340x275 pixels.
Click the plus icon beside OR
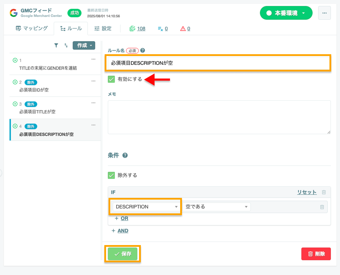117,218
